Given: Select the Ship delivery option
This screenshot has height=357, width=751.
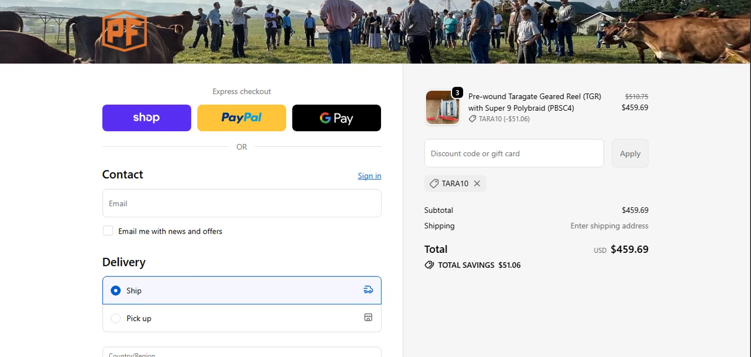Looking at the screenshot, I should [x=242, y=290].
